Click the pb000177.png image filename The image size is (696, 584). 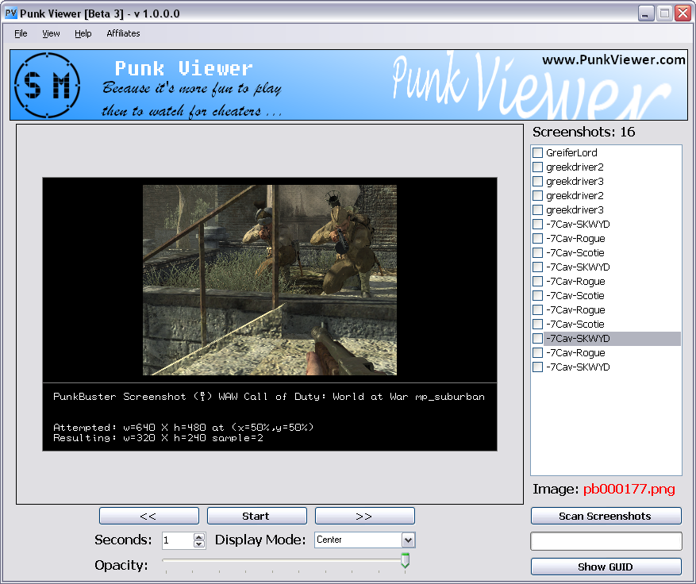point(629,489)
